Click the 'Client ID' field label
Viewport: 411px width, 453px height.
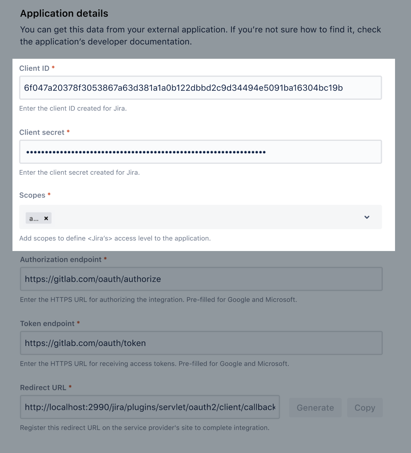(34, 68)
